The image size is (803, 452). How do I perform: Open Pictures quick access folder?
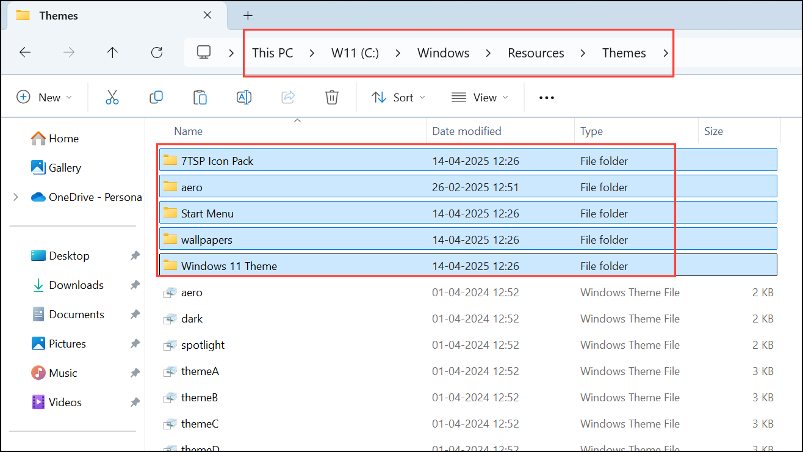(59, 344)
